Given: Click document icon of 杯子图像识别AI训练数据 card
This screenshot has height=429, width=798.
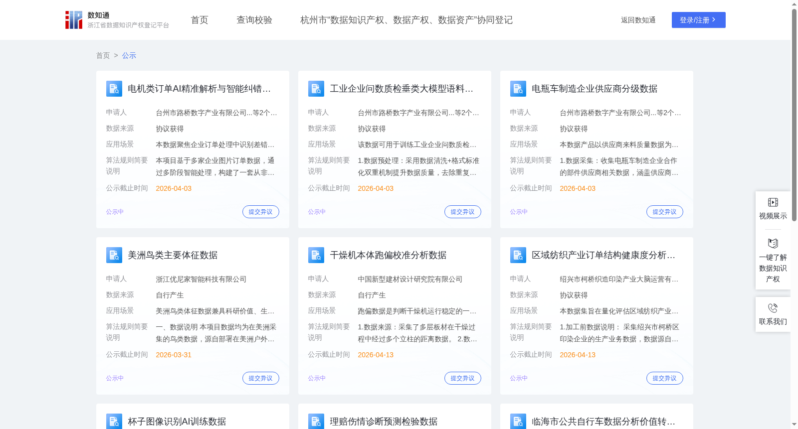Looking at the screenshot, I should [114, 421].
